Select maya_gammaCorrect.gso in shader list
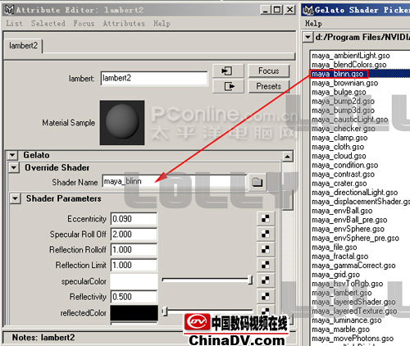The image size is (410, 346). click(x=353, y=266)
